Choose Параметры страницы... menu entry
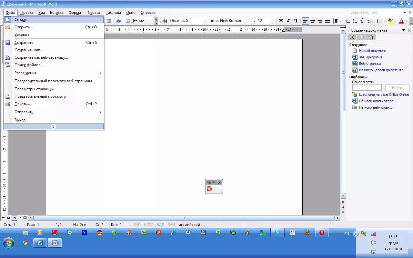Image resolution: width=413 pixels, height=258 pixels. point(54,89)
